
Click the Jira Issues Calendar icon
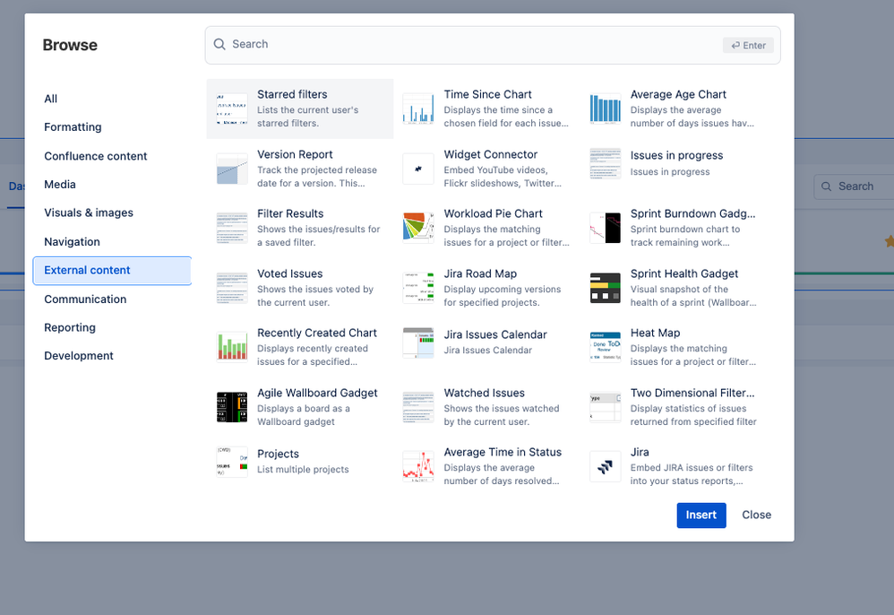pos(418,342)
